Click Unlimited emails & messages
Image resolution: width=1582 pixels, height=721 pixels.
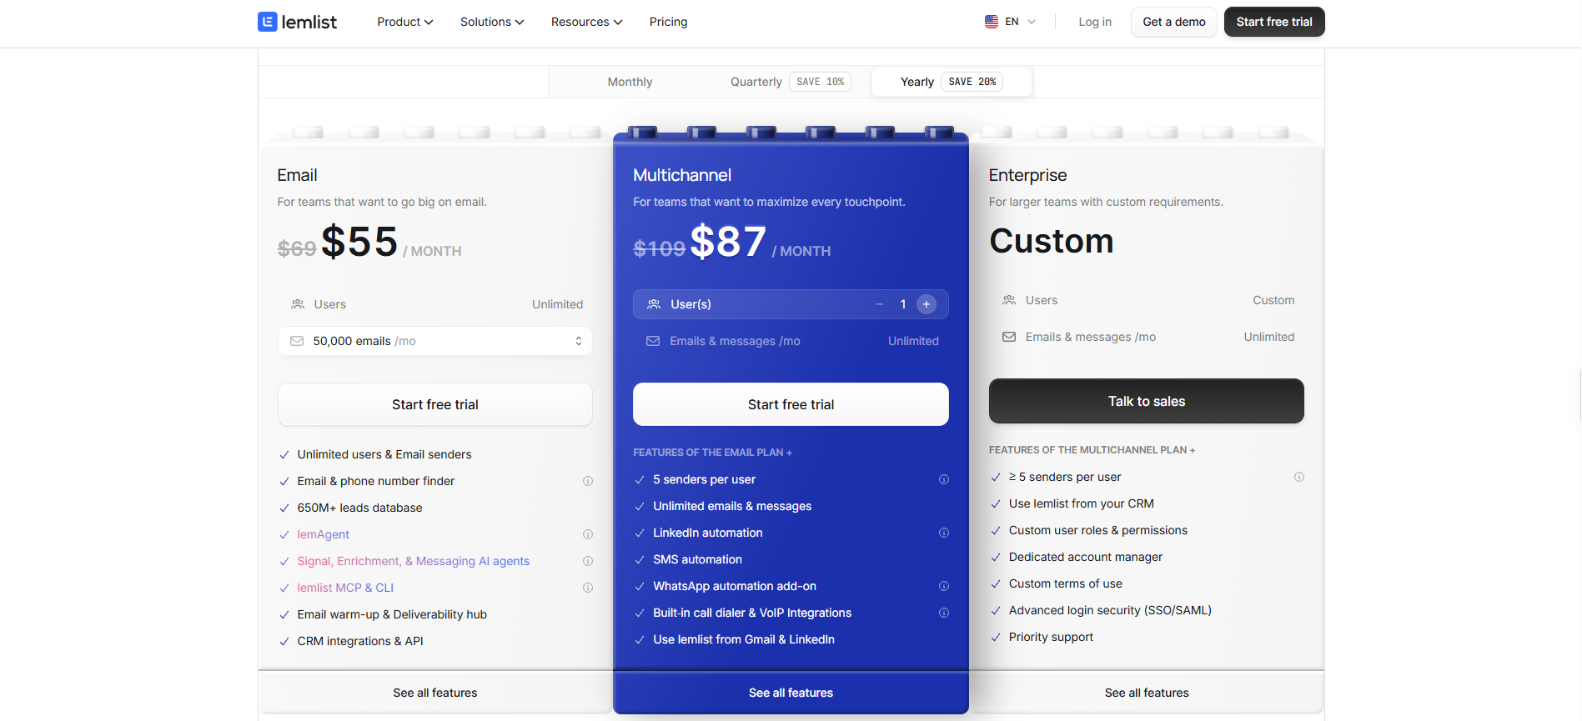point(732,506)
